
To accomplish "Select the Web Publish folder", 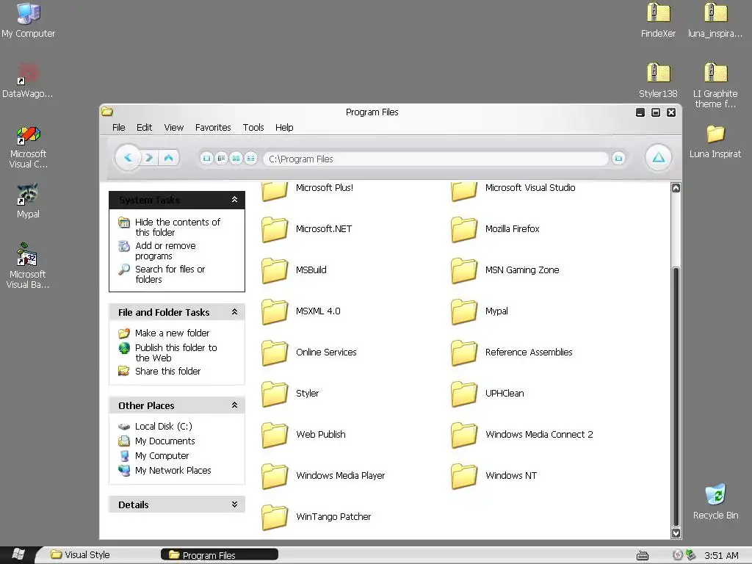I will pyautogui.click(x=304, y=435).
